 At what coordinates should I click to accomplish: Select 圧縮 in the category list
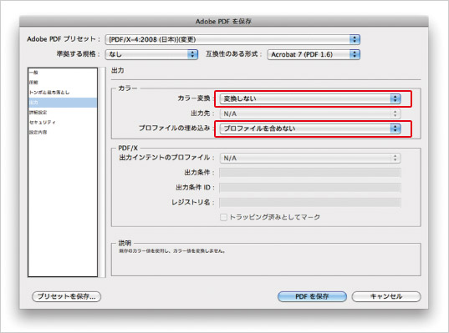pos(63,83)
